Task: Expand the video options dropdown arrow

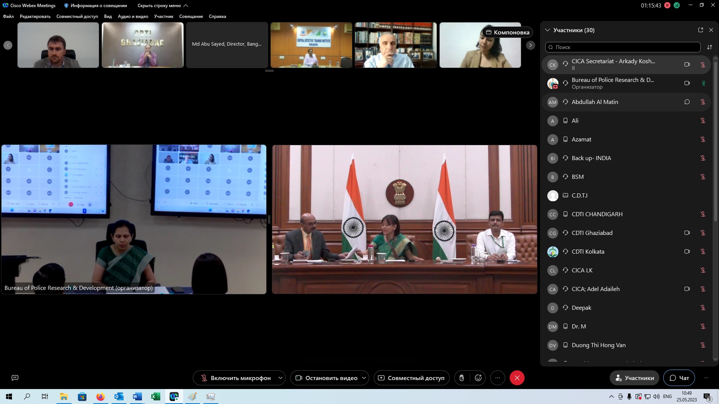Action: pos(364,378)
